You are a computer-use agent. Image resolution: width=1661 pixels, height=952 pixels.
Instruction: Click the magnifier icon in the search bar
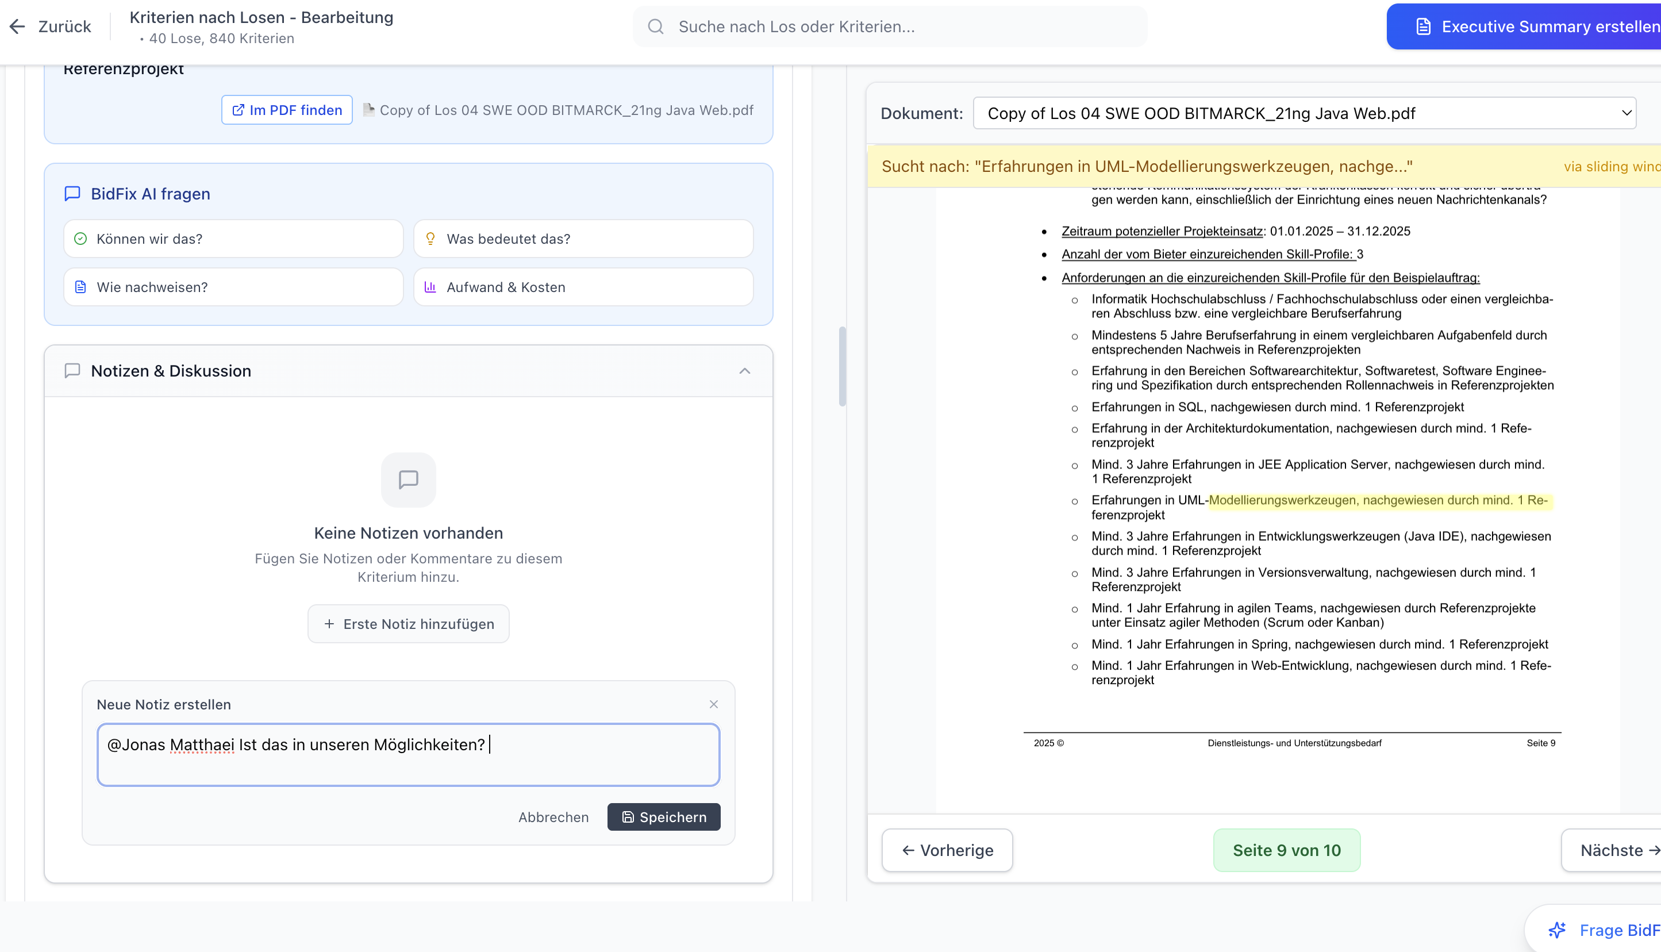pos(655,26)
